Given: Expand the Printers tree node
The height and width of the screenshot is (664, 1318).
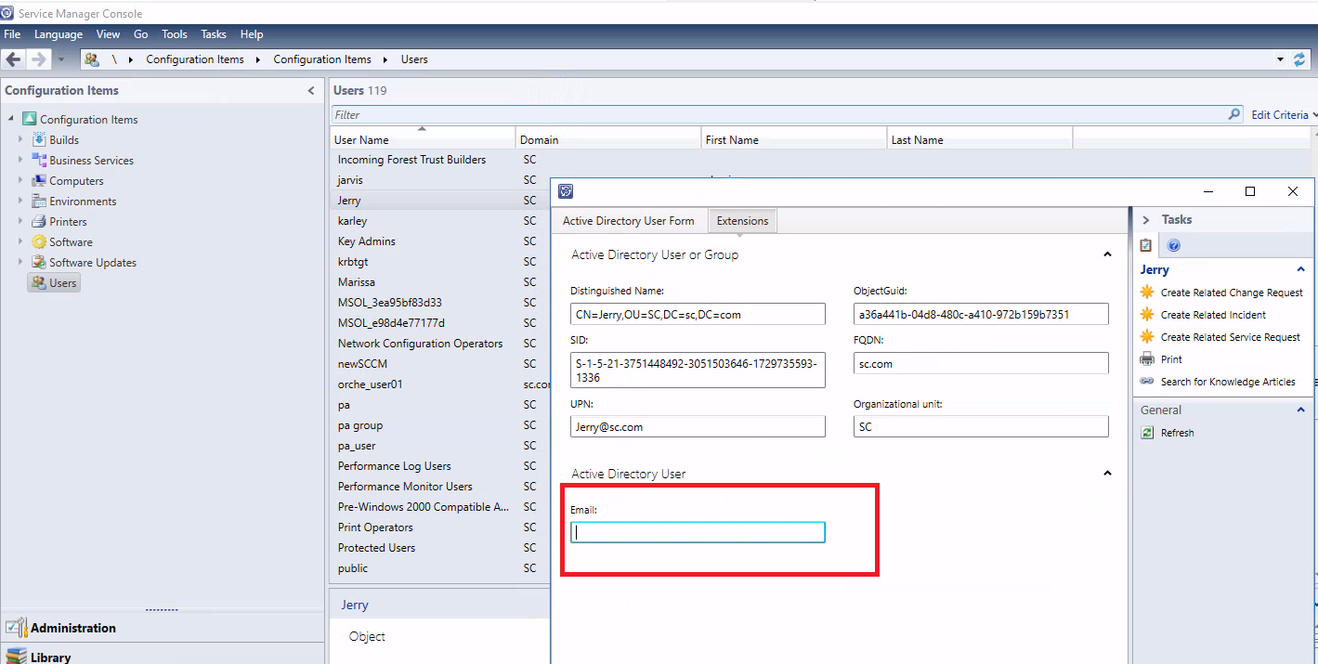Looking at the screenshot, I should click(21, 221).
